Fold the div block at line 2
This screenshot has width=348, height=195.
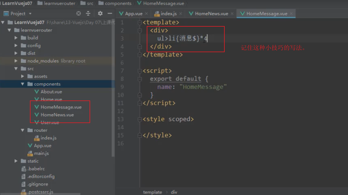point(140,31)
